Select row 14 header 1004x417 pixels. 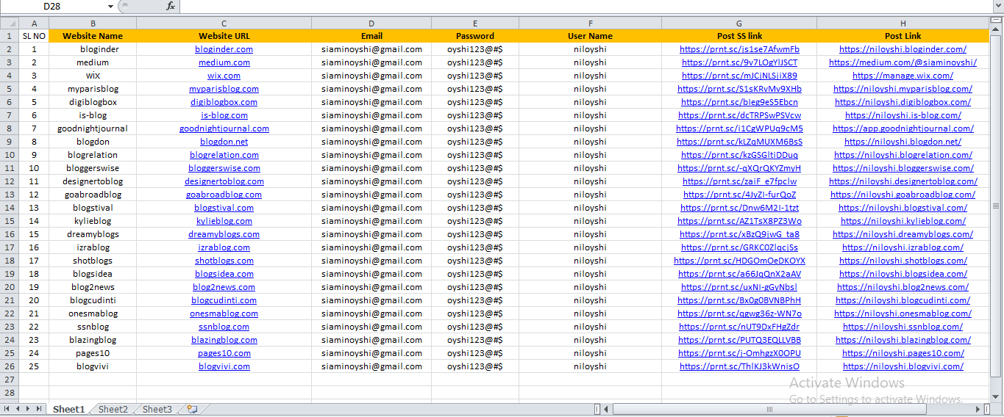(x=9, y=208)
